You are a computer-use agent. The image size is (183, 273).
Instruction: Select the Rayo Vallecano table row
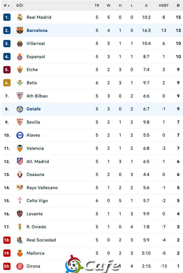[92, 188]
